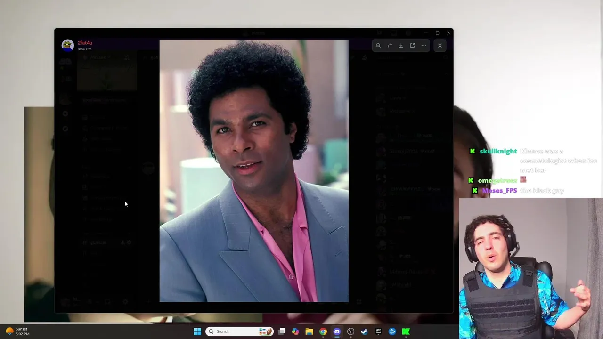The height and width of the screenshot is (339, 603).
Task: Click skullknight username in chat overlay
Action: click(x=498, y=152)
